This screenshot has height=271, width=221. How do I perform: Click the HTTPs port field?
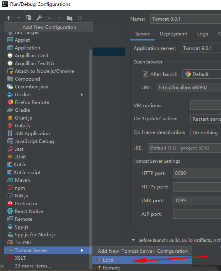click(197, 187)
